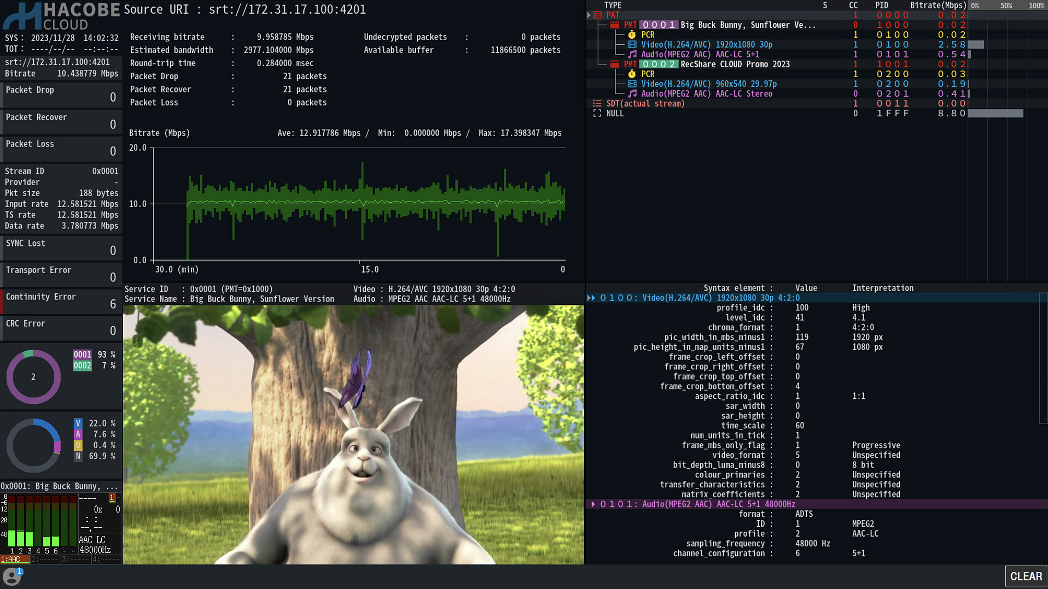Expand the PAT tree node arrow
The height and width of the screenshot is (589, 1048).
click(x=589, y=15)
